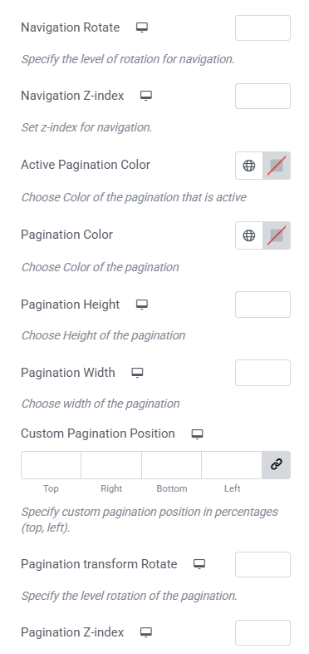Focus the Pagination Width input field

click(262, 373)
